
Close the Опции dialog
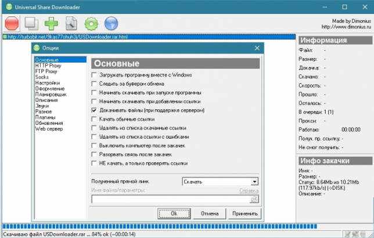point(257,48)
